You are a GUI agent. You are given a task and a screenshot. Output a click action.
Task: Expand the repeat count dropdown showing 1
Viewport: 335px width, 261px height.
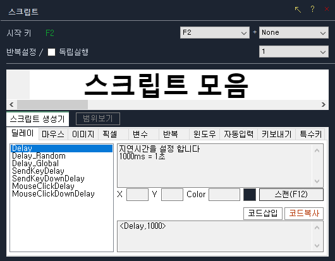[294, 51]
